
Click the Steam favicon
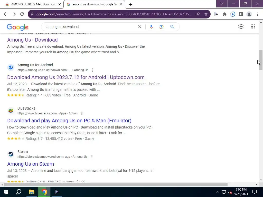pyautogui.click(x=11, y=154)
